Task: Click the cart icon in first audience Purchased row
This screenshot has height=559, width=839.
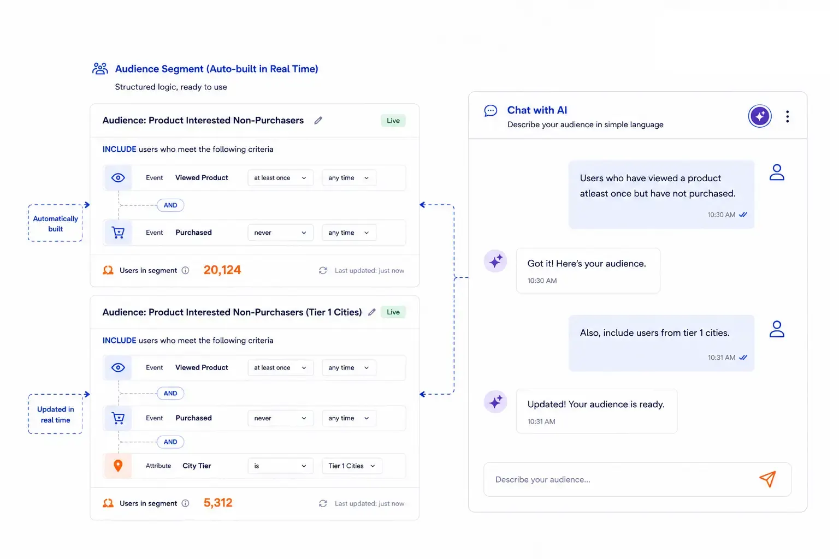Action: click(118, 233)
